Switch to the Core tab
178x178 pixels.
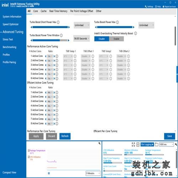pos(36,11)
